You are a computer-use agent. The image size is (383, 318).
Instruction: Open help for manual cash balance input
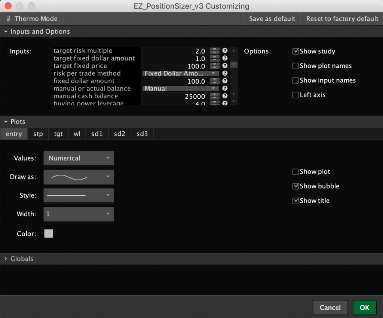(x=225, y=96)
